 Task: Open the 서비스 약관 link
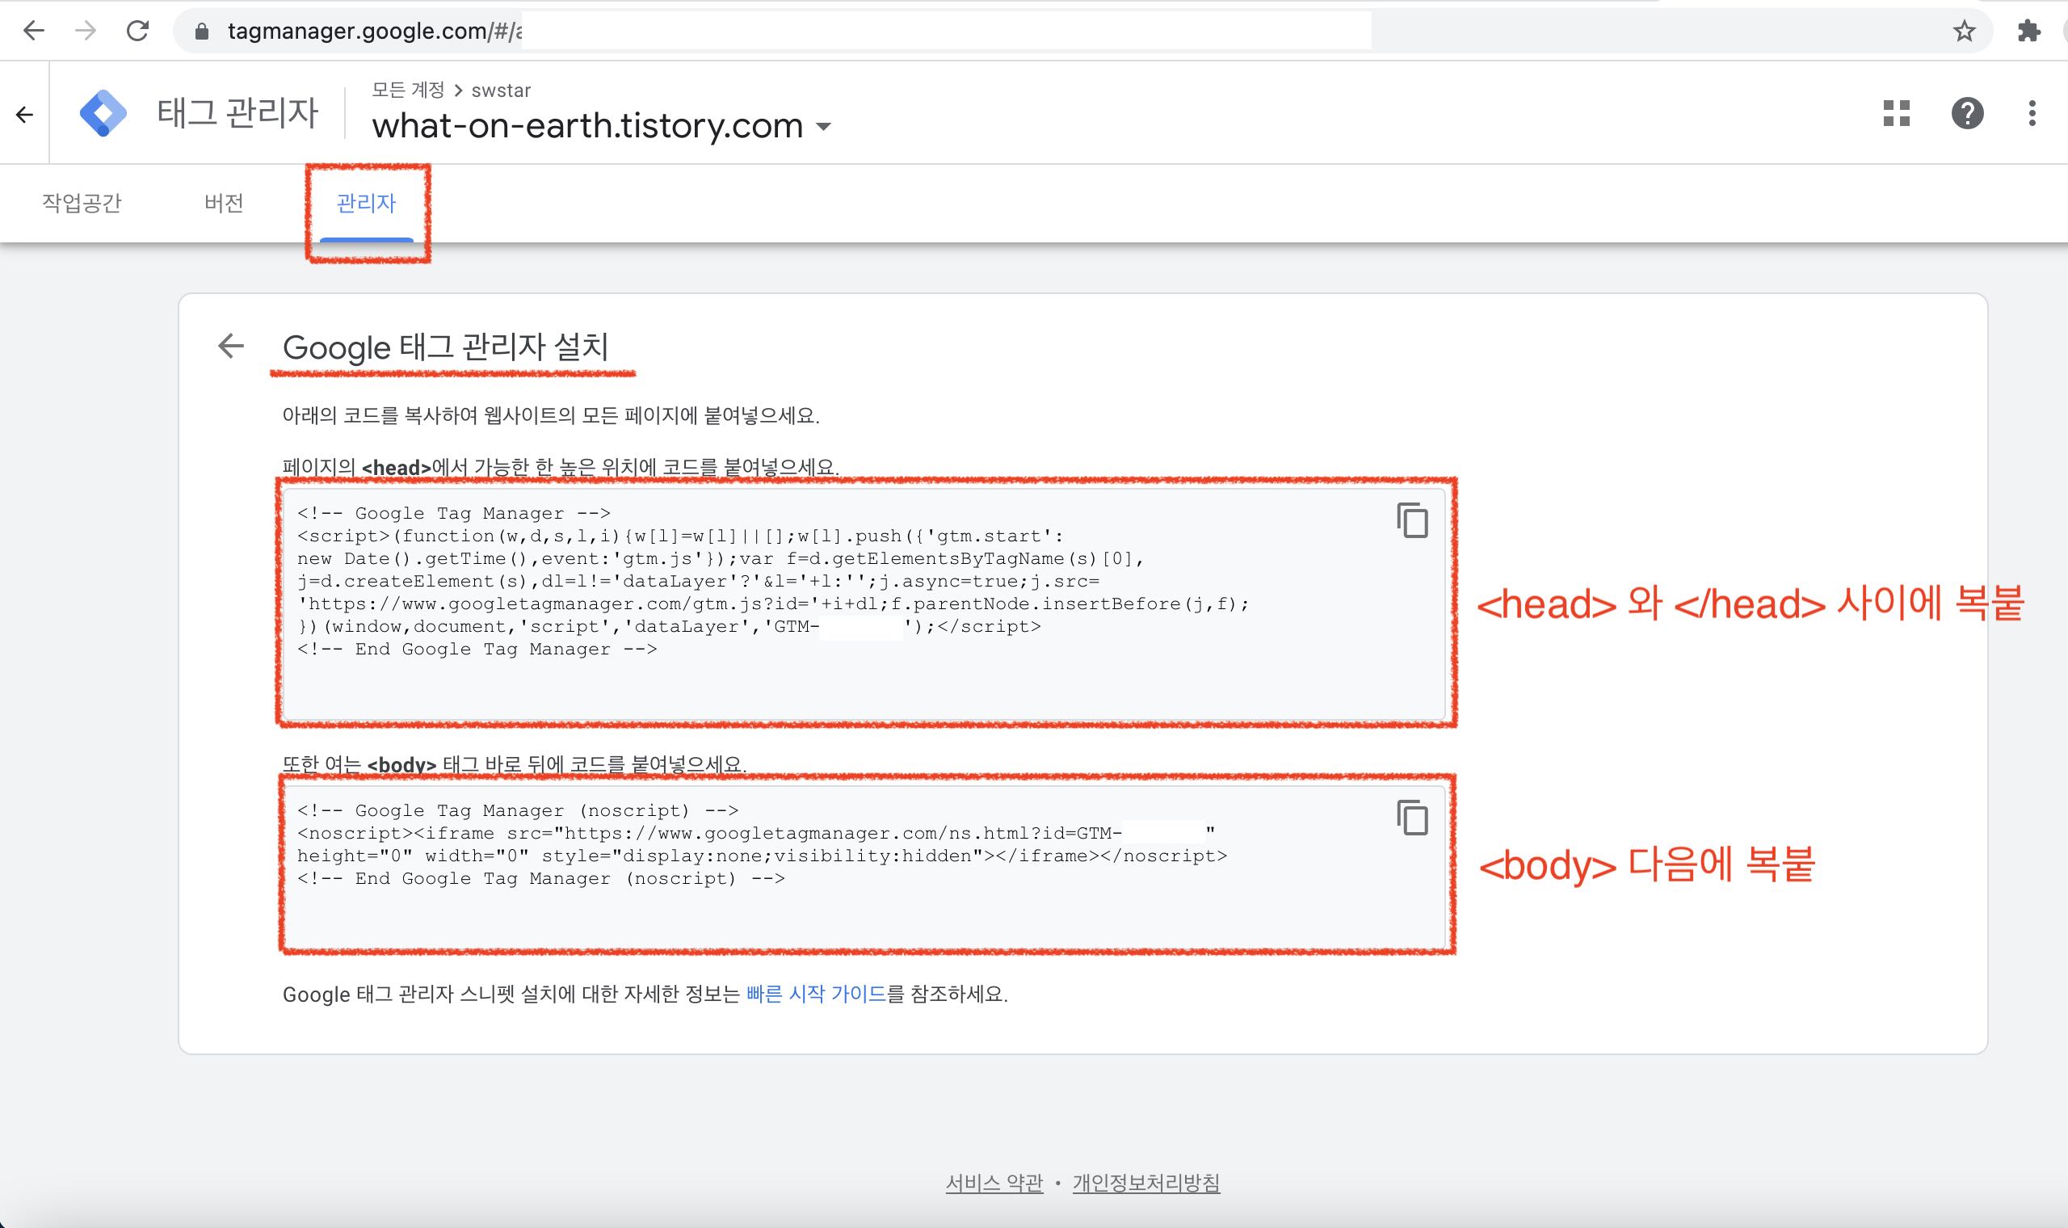(x=994, y=1184)
